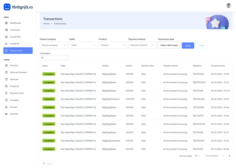Open the Contracts menu item
Image resolution: width=236 pixels, height=168 pixels.
tap(15, 30)
